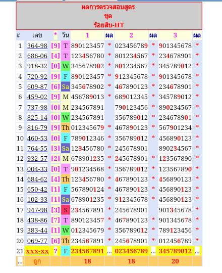
Task: Click the 004-33 link in row 13
Action: (x=37, y=169)
